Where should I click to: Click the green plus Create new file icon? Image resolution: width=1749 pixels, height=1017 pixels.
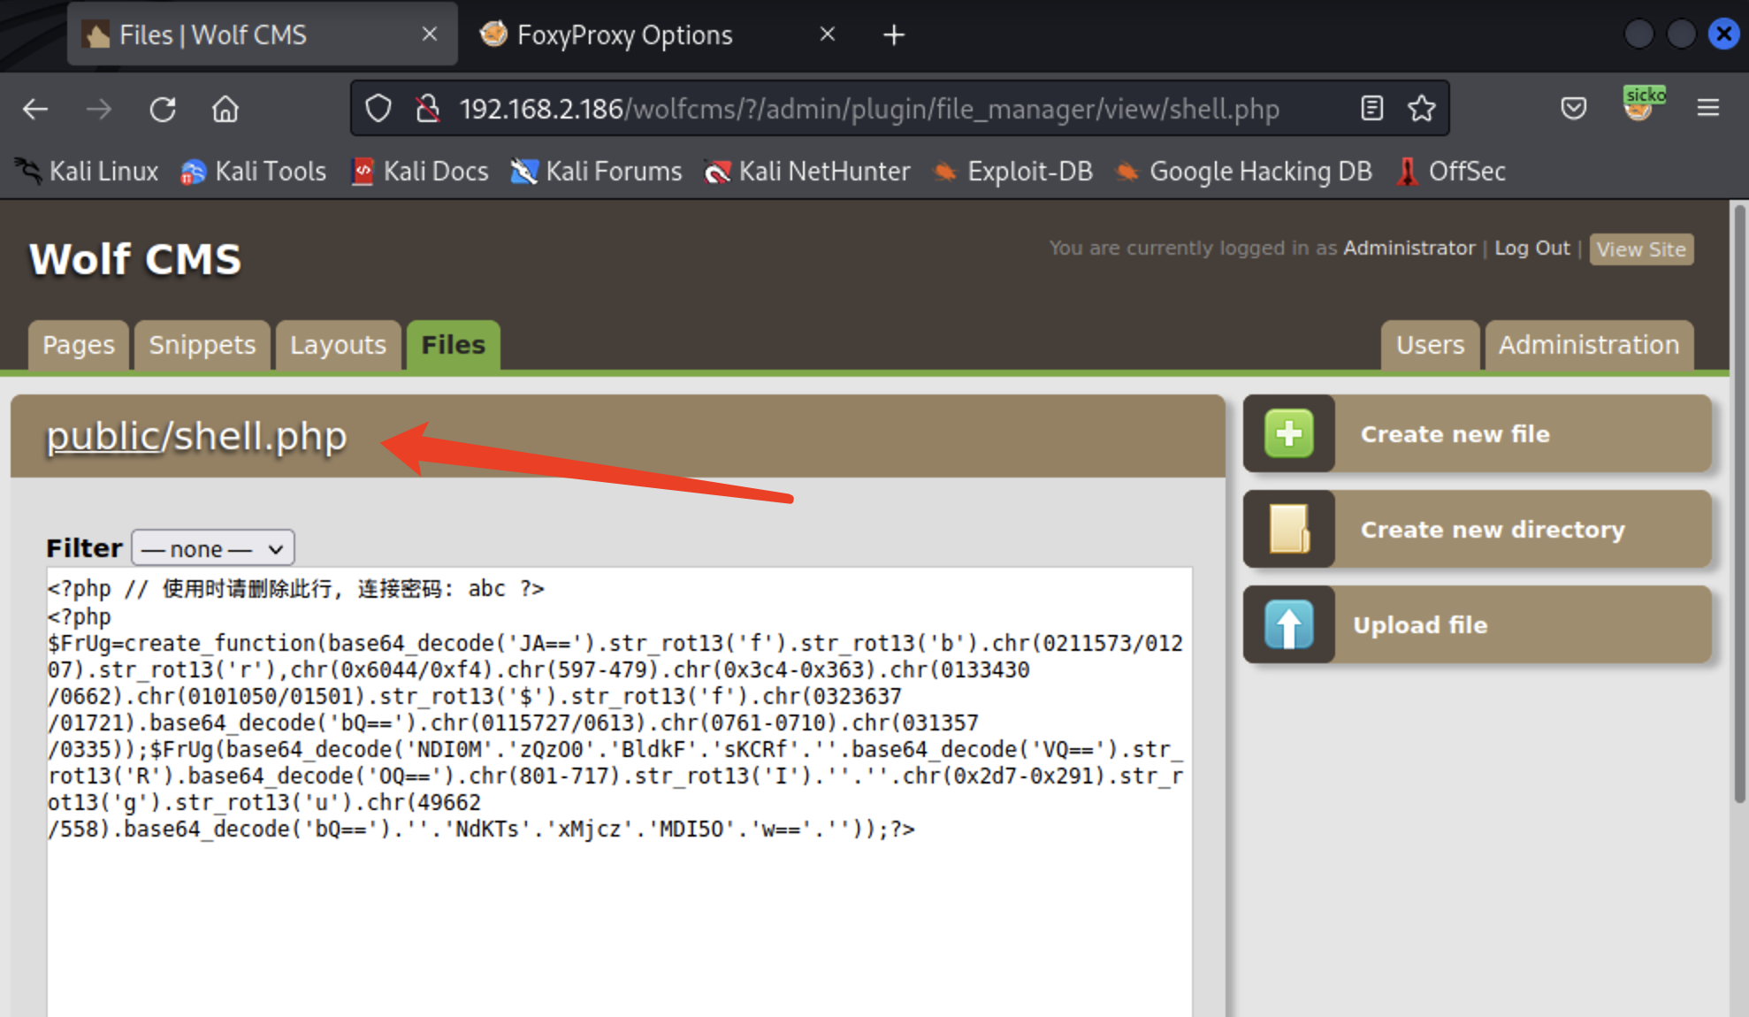pyautogui.click(x=1288, y=433)
